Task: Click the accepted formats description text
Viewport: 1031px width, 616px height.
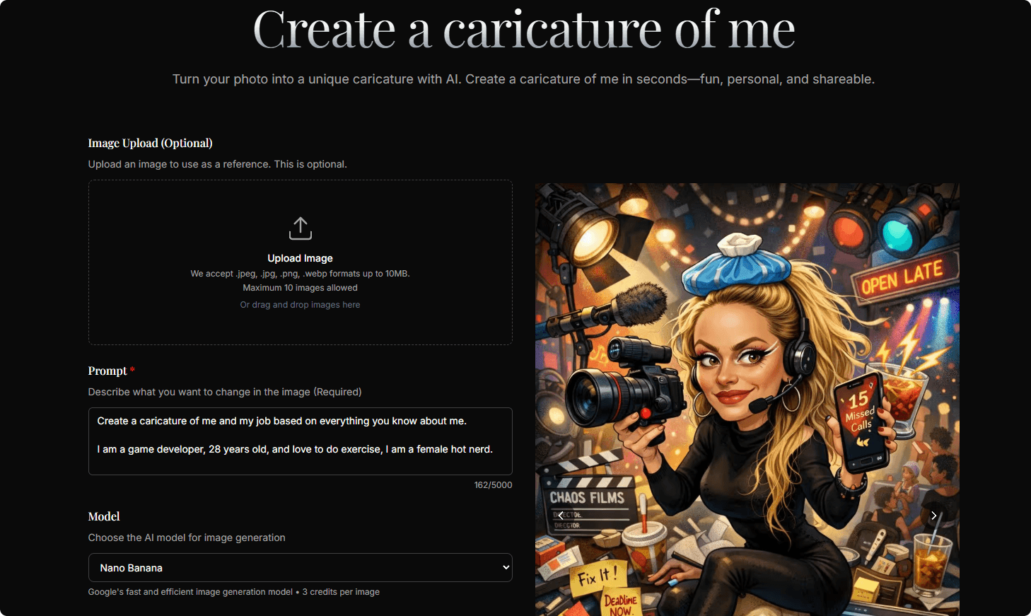Action: [300, 273]
